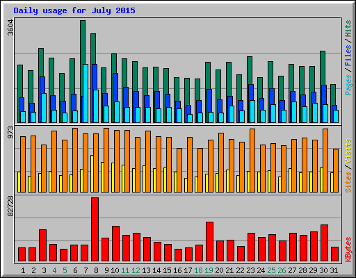356x278 pixels.
Task: Click the cyan pages bar for day 3
Action: pos(44,108)
